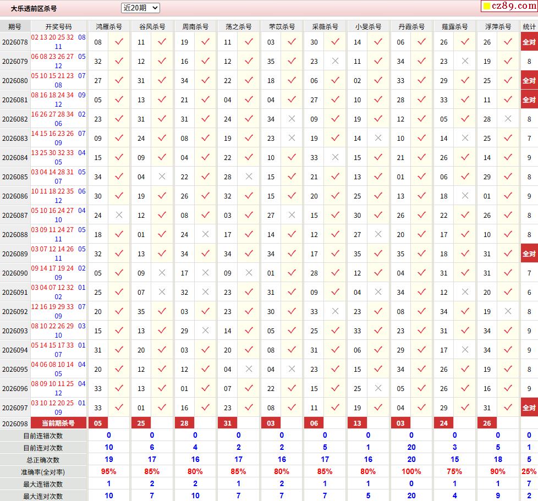Click the 大乐透前区杀号 page title
The image size is (538, 501).
coord(34,9)
